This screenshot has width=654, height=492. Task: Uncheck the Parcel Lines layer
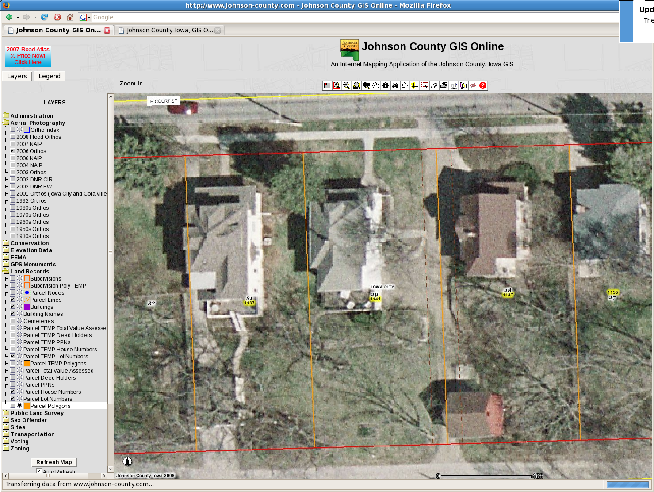[x=12, y=300]
